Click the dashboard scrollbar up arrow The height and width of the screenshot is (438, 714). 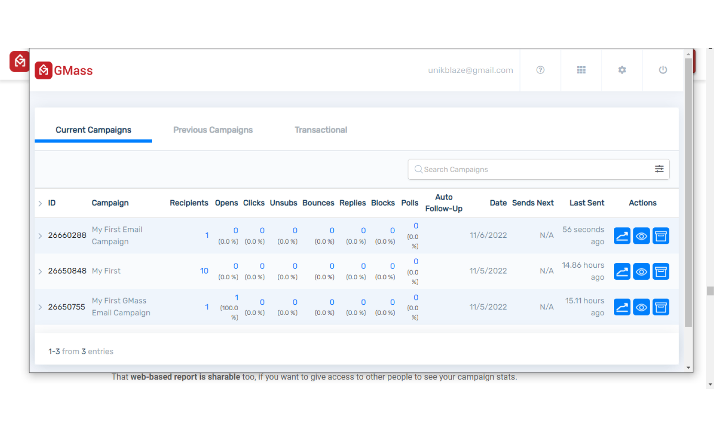(688, 54)
